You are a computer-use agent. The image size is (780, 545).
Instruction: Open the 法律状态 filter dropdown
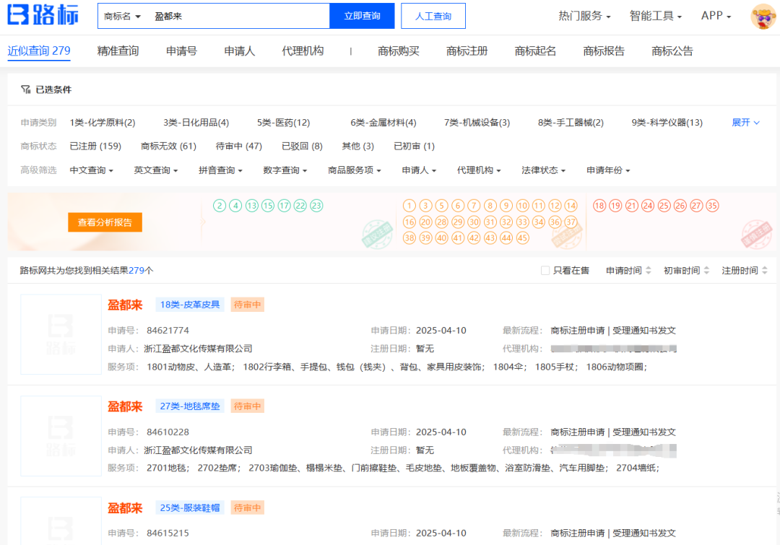pyautogui.click(x=543, y=170)
